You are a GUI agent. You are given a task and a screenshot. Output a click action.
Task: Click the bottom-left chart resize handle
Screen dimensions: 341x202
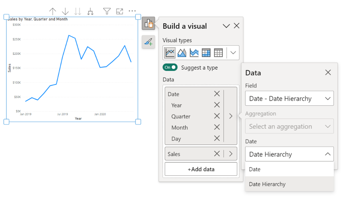[x=6, y=122]
